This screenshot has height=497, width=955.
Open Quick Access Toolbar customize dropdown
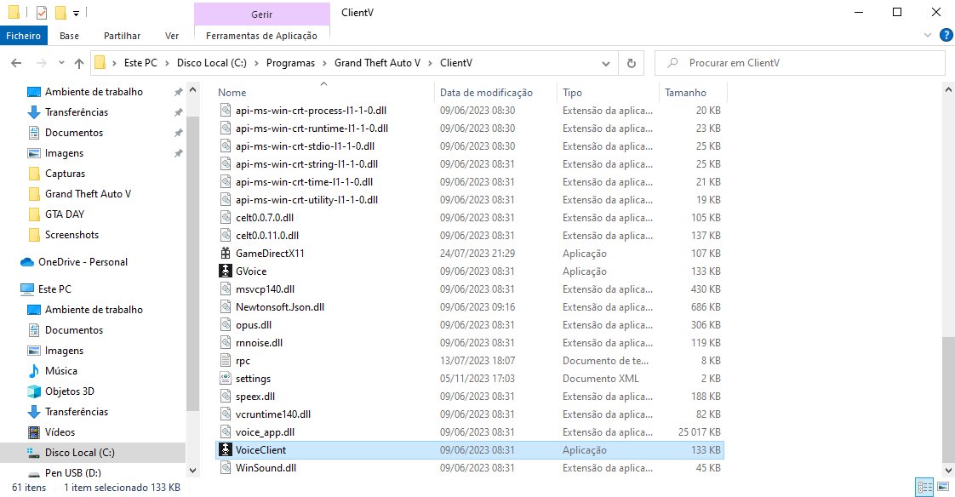click(76, 13)
